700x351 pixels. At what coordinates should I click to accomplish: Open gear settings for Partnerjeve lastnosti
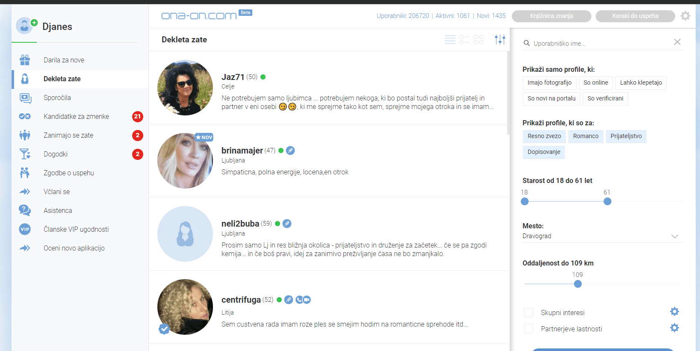674,328
